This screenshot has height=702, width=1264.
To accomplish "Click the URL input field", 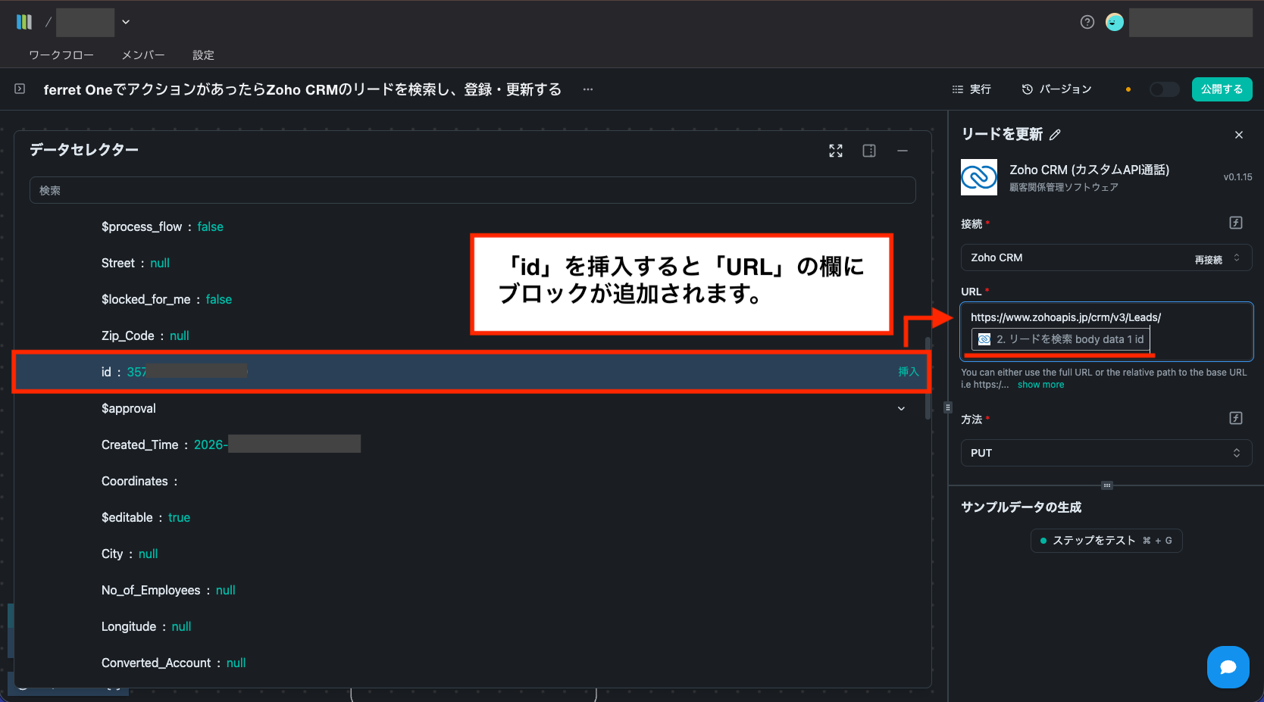I will (x=1106, y=331).
